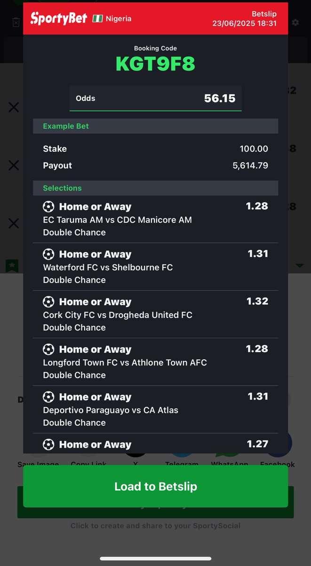
Task: Expand the green dropdown arrow on right
Action: (x=299, y=266)
